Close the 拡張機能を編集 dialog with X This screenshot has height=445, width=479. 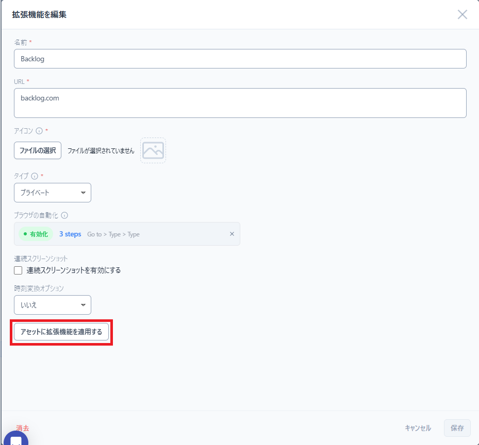click(462, 14)
